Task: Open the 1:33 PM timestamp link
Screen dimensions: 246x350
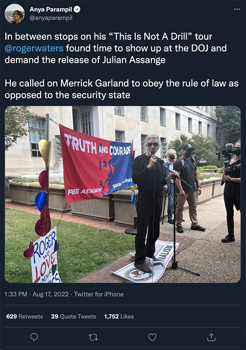Action: coord(16,294)
